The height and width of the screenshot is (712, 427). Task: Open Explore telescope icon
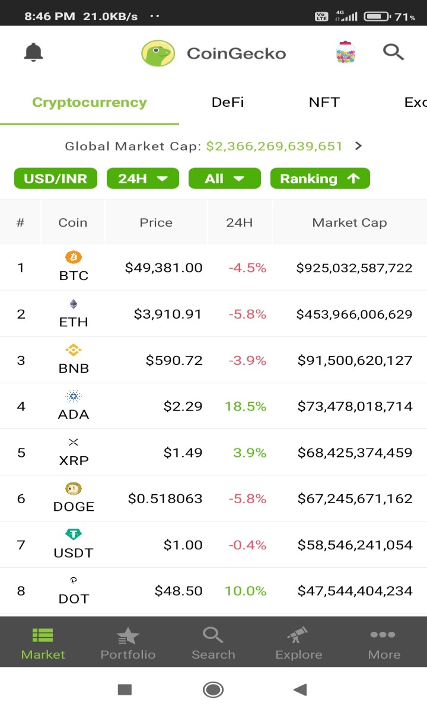(298, 635)
